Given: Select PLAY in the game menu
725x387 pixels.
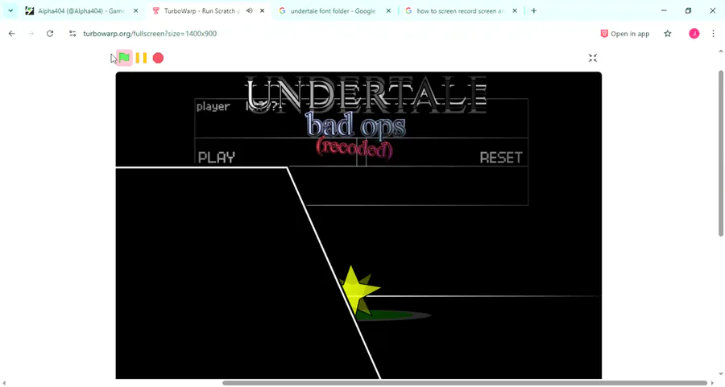Looking at the screenshot, I should (217, 158).
